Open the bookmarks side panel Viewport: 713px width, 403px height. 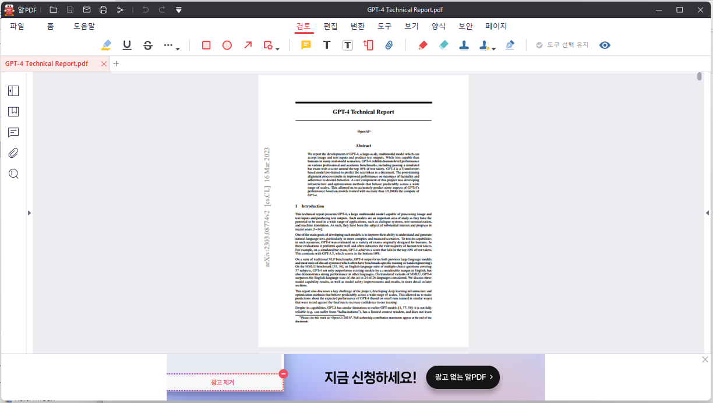[x=13, y=112]
